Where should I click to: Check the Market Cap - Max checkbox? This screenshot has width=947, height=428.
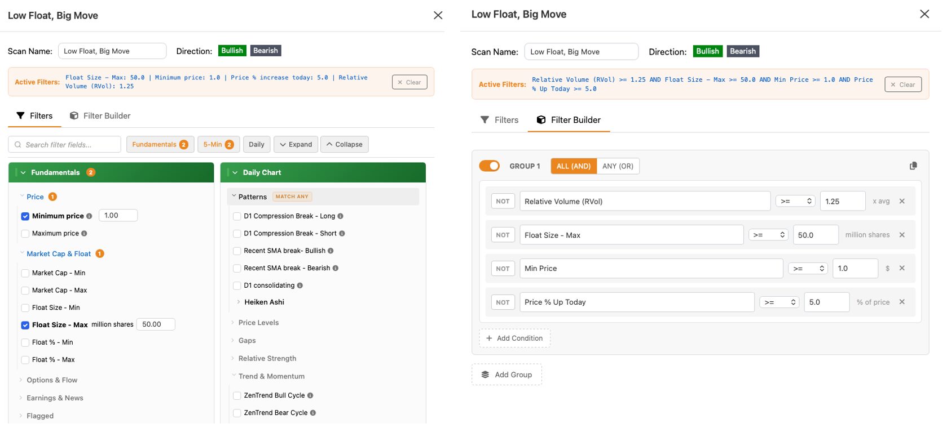[x=25, y=291]
